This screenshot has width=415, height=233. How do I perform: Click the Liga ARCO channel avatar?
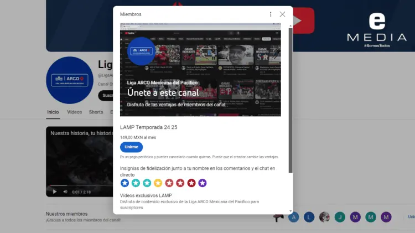pos(69,80)
